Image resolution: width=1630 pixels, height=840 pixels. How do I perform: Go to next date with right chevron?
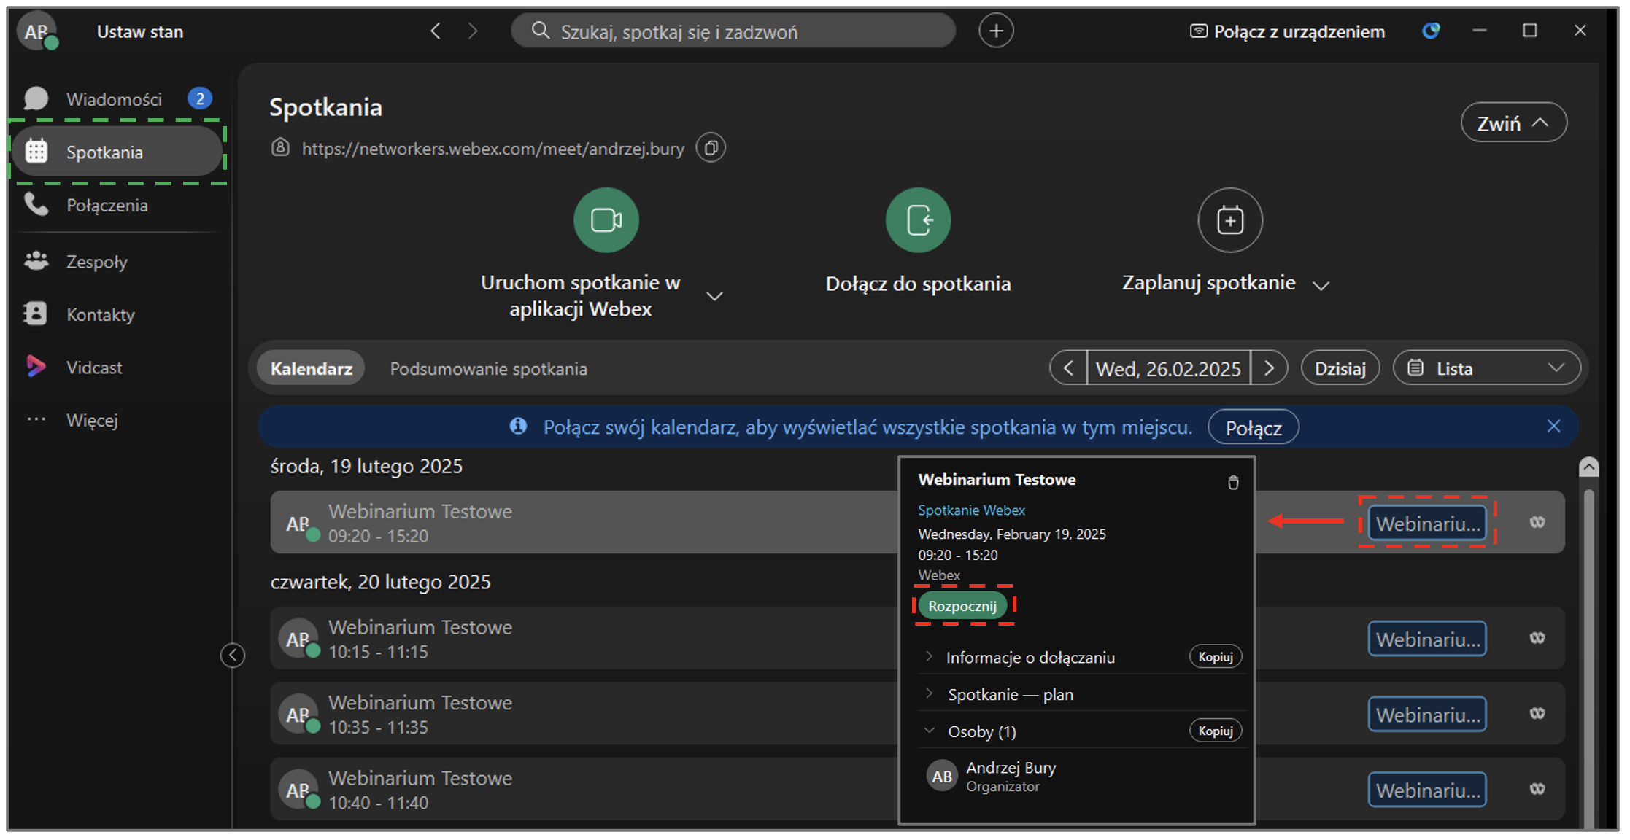(1270, 368)
